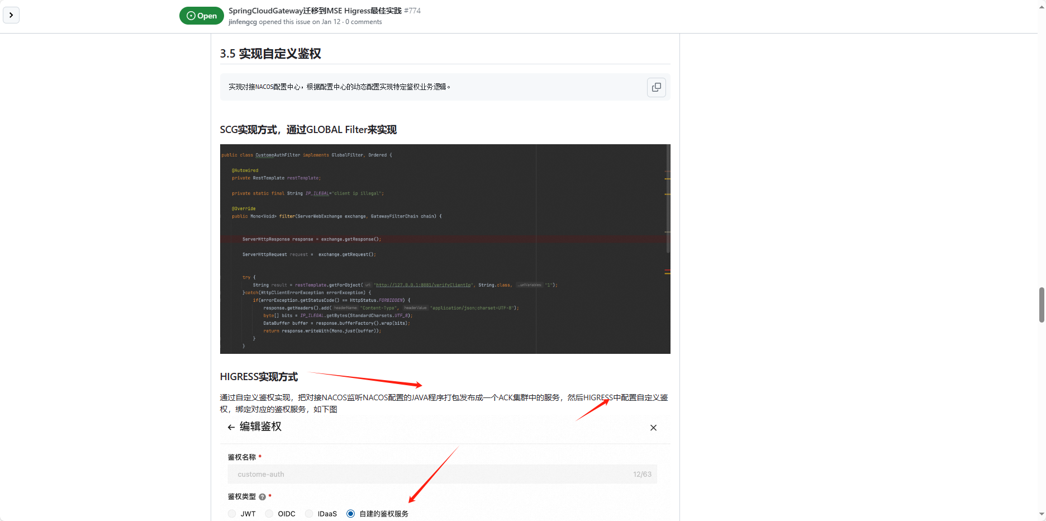Click the issue number #774

coord(412,11)
